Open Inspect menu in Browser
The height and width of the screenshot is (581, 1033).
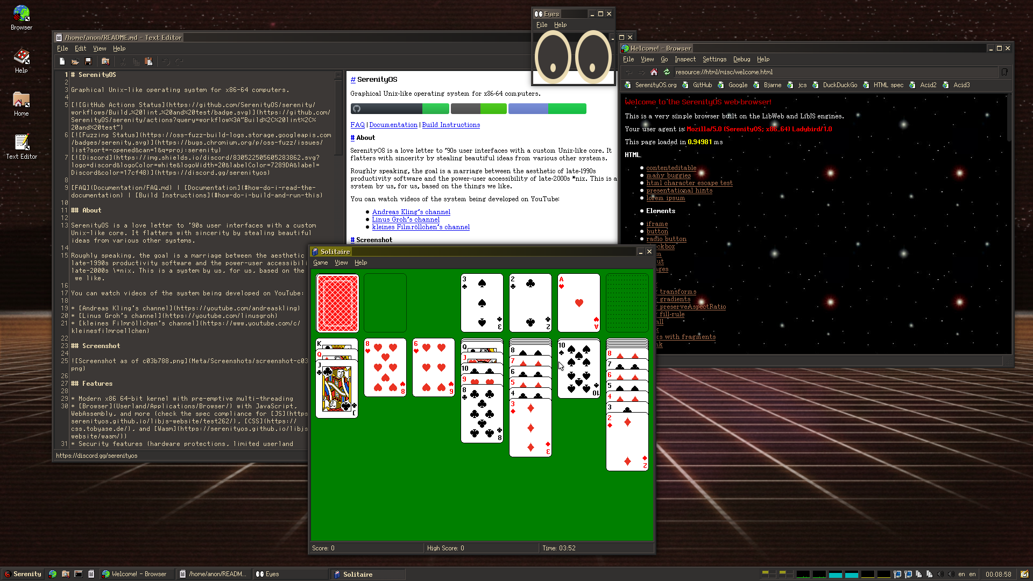coord(685,59)
